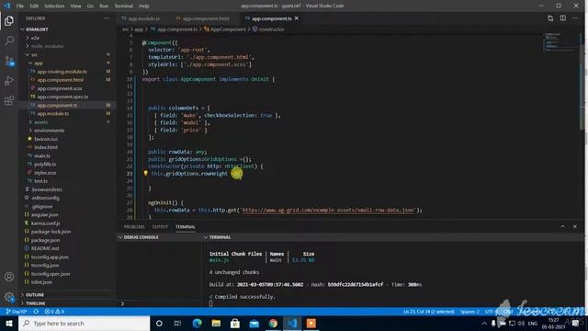The width and height of the screenshot is (588, 331).
Task: Switch to the Problems panel tab
Action: pos(134,227)
